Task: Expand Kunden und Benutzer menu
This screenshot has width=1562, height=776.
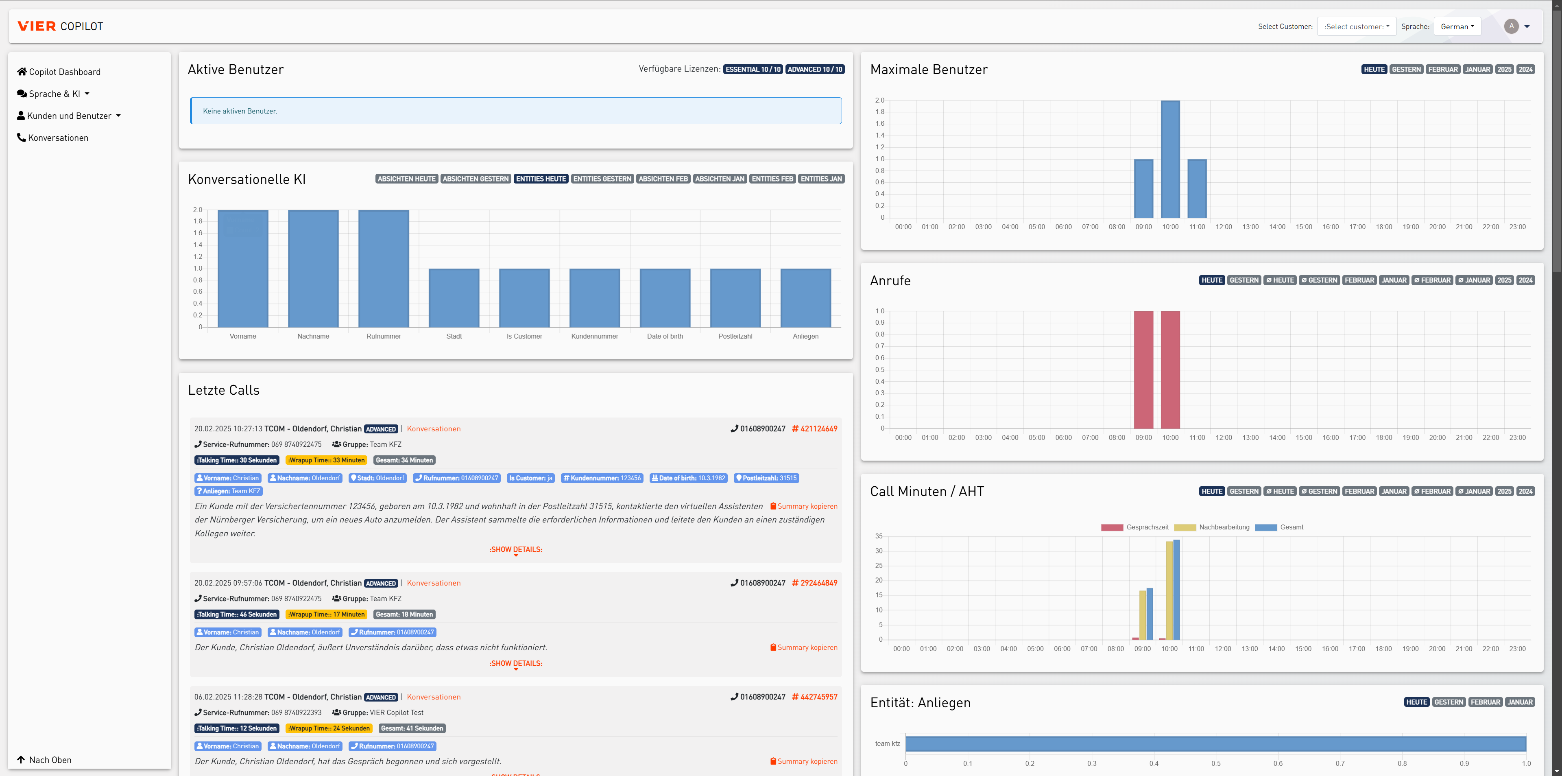Action: coord(68,115)
